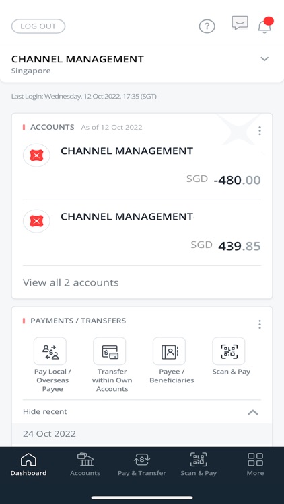Switch to the Pay & Transfer bottom tab
The height and width of the screenshot is (504, 284).
coord(142,464)
